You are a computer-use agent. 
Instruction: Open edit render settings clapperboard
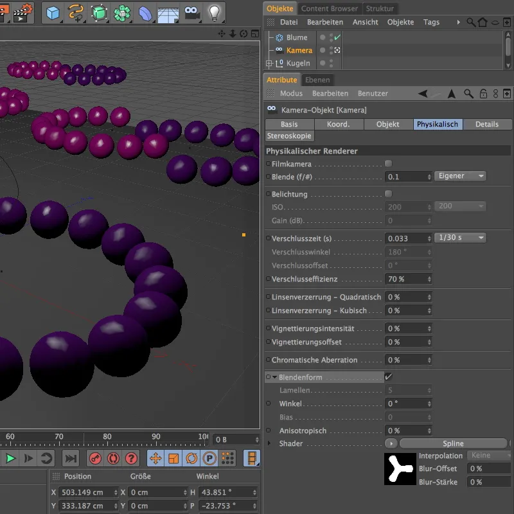[x=23, y=13]
